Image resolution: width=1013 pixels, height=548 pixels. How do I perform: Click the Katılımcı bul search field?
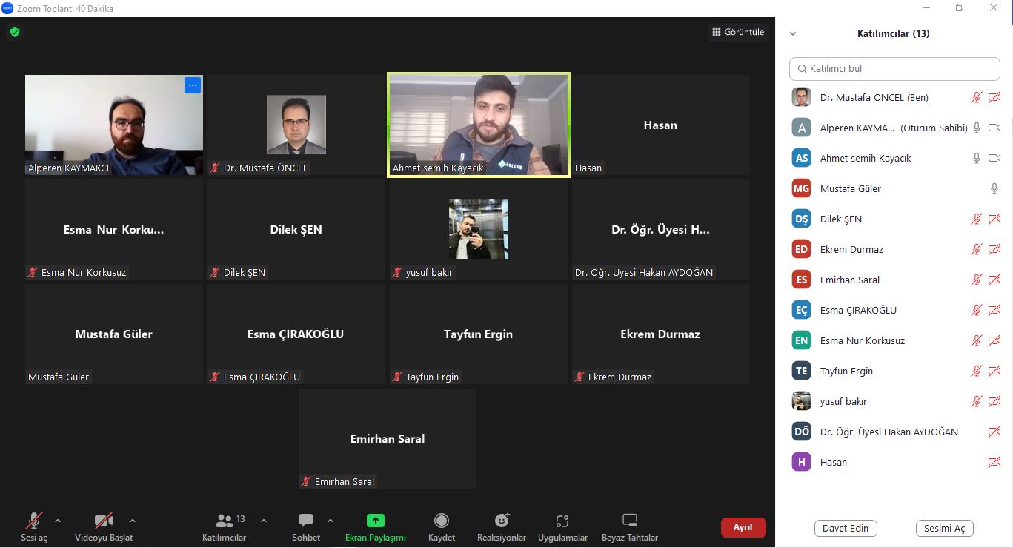click(894, 68)
